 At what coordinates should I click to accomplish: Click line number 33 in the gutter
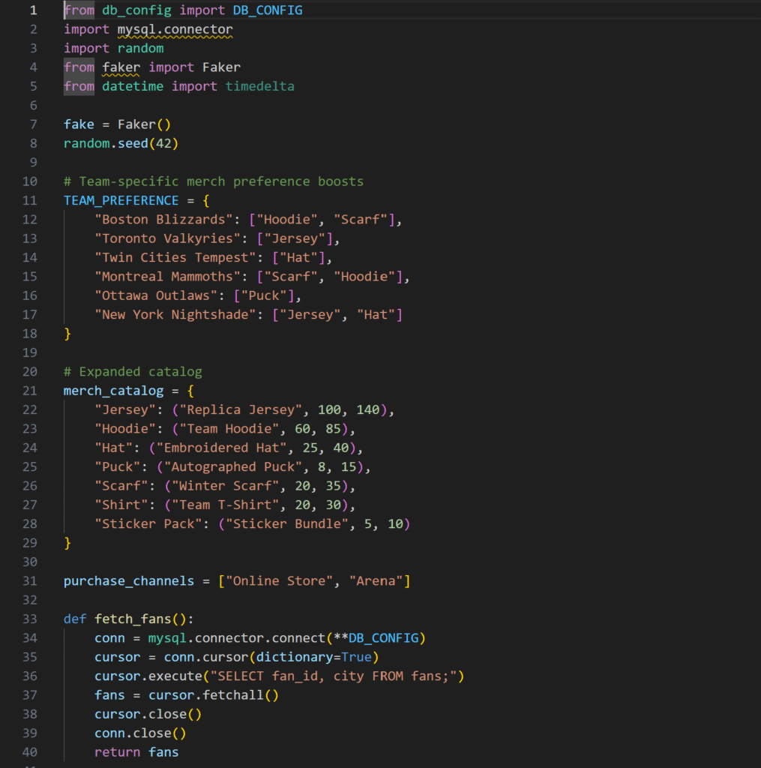[30, 619]
